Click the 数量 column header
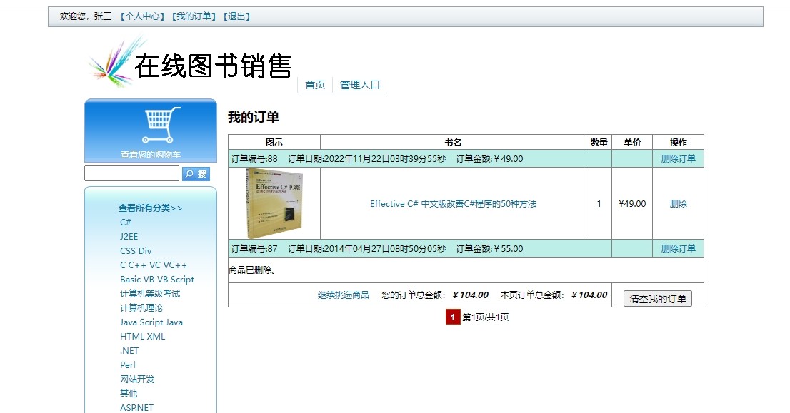 [x=599, y=143]
